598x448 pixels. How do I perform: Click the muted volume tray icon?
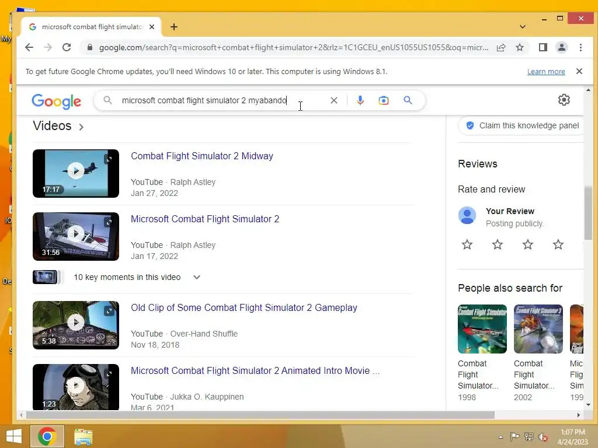coord(543,437)
